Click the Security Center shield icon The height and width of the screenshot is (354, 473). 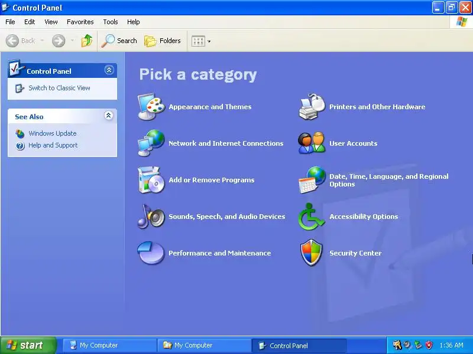(x=312, y=253)
